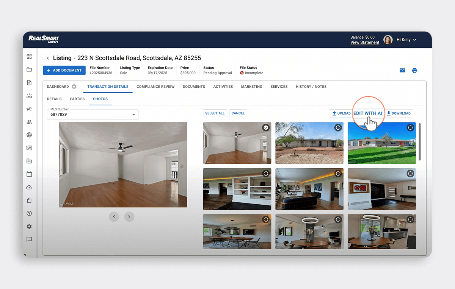Open the globe icon in sidebar
The height and width of the screenshot is (289, 455).
point(29,135)
